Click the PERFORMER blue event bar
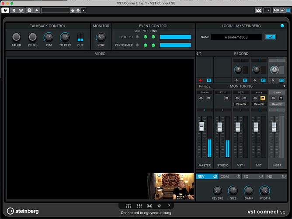 coord(175,45)
